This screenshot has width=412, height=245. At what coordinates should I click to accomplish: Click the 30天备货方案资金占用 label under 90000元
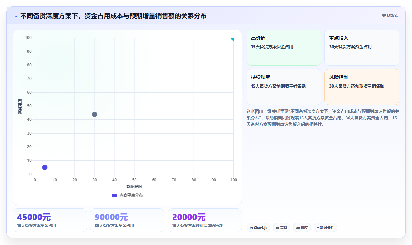(x=114, y=226)
